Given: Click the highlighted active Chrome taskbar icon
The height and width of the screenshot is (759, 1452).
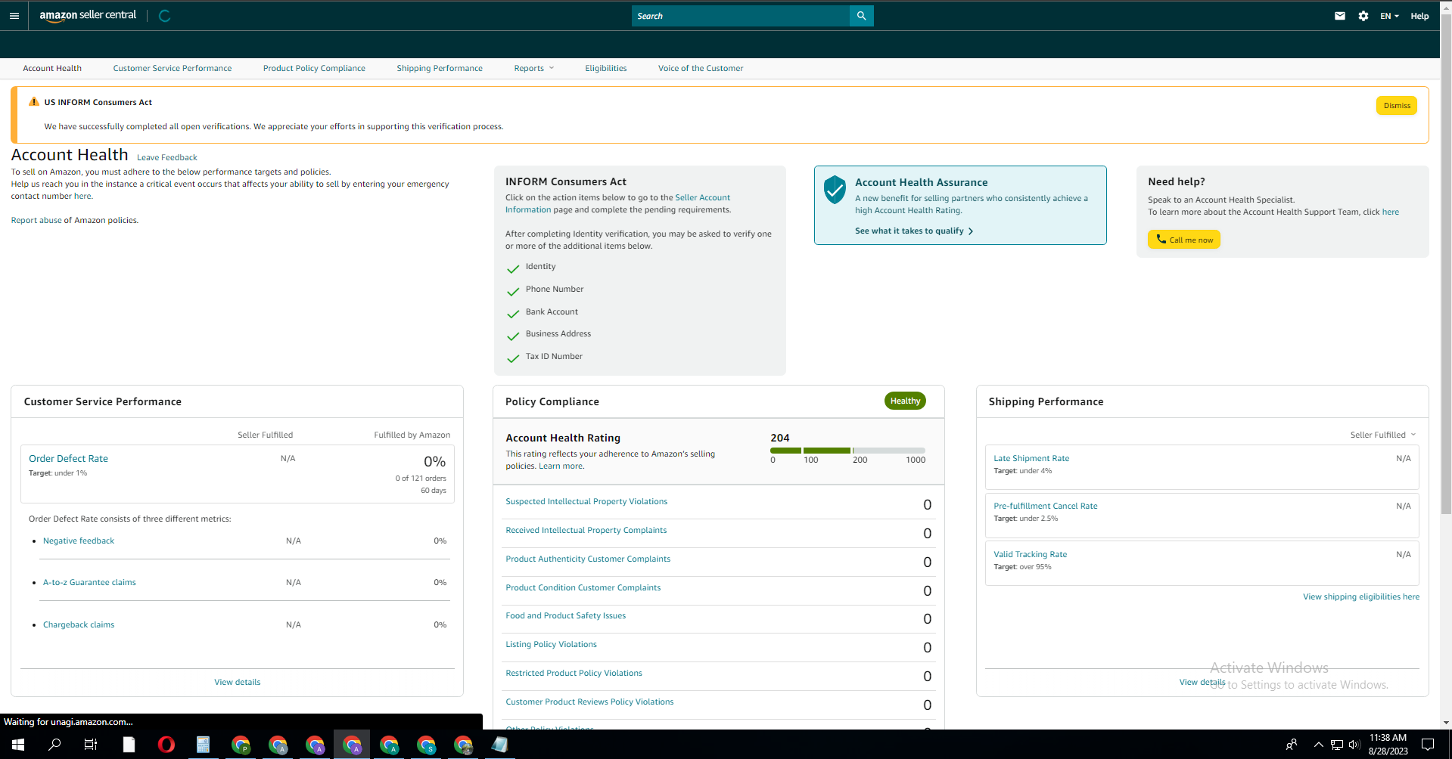Looking at the screenshot, I should 352,745.
